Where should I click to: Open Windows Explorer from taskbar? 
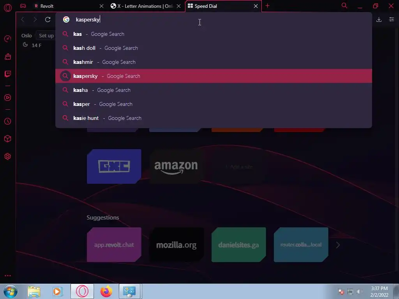tap(34, 291)
